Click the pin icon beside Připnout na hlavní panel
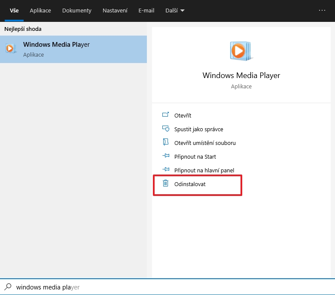 point(166,169)
